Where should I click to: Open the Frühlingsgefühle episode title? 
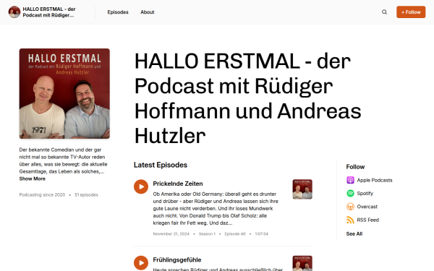click(177, 260)
